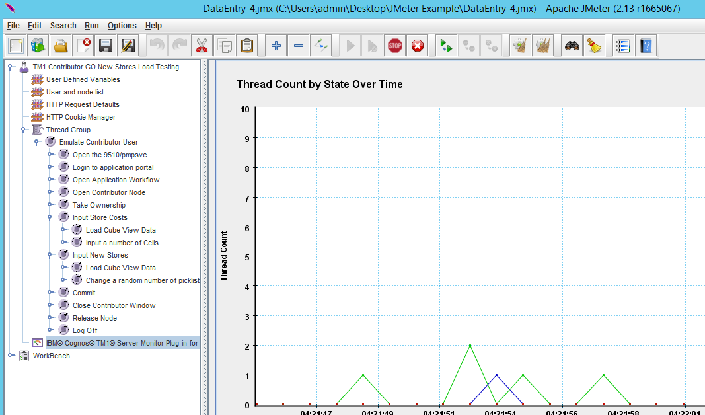Click the Clear broom gear icon
The width and height of the screenshot is (705, 415).
pyautogui.click(x=520, y=46)
